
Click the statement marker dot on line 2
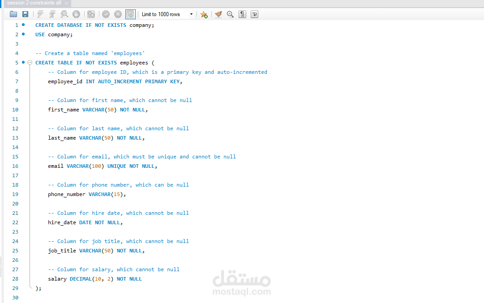pos(23,34)
